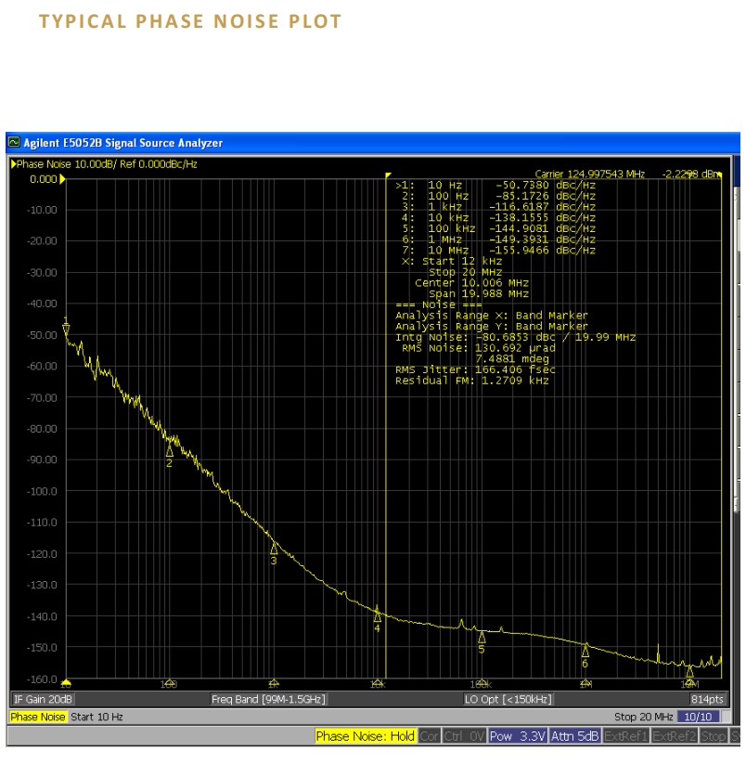Click the Residual FM 1.2709 kHz line
746x763 pixels.
pos(471,381)
